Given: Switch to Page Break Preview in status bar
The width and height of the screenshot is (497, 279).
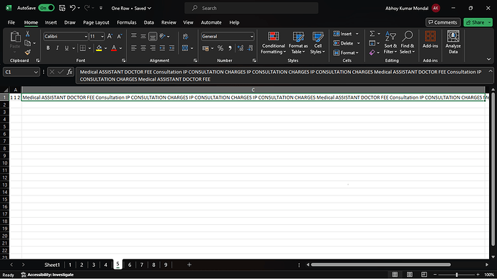Looking at the screenshot, I should click(x=424, y=275).
